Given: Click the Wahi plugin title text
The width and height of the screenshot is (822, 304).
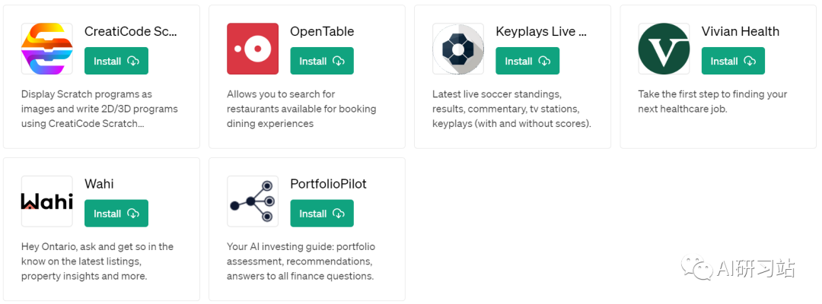Looking at the screenshot, I should tap(99, 184).
